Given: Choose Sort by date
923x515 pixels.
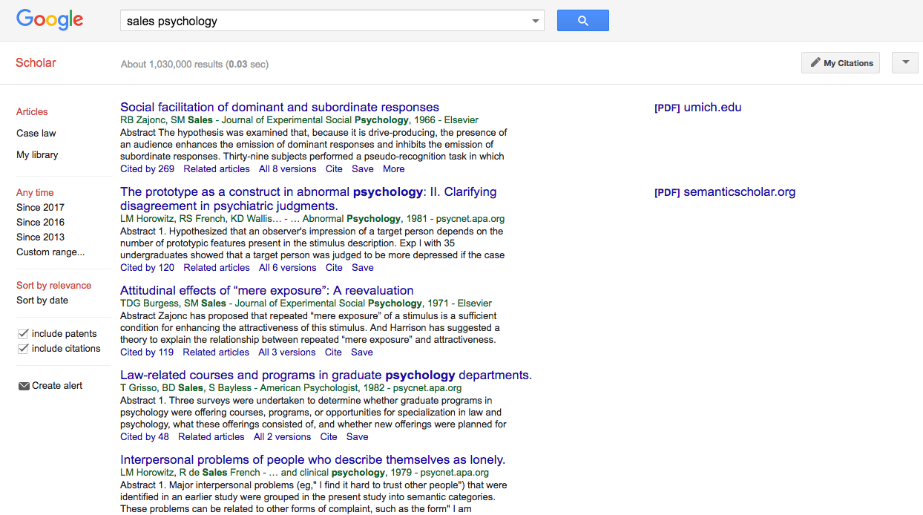Looking at the screenshot, I should pos(42,301).
